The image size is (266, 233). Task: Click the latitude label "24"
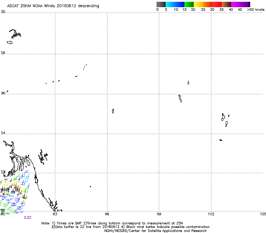(3, 133)
